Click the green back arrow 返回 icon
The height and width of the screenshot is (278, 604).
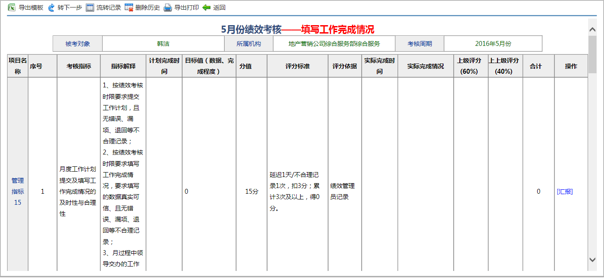click(x=206, y=8)
